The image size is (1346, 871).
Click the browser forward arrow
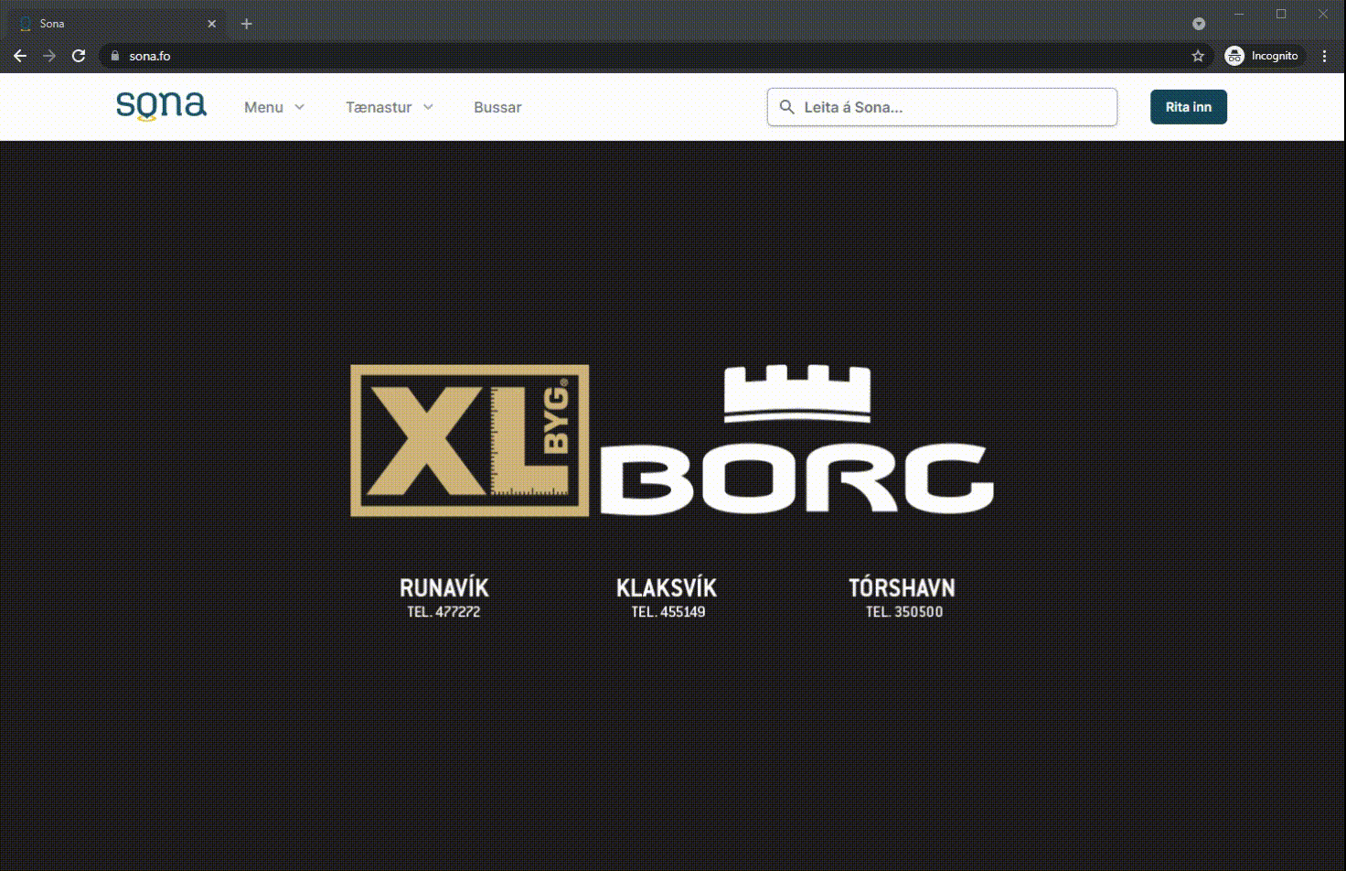(x=49, y=56)
